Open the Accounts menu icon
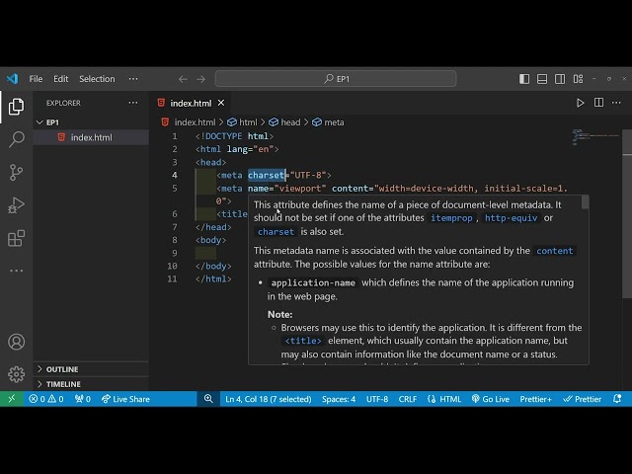 click(16, 342)
